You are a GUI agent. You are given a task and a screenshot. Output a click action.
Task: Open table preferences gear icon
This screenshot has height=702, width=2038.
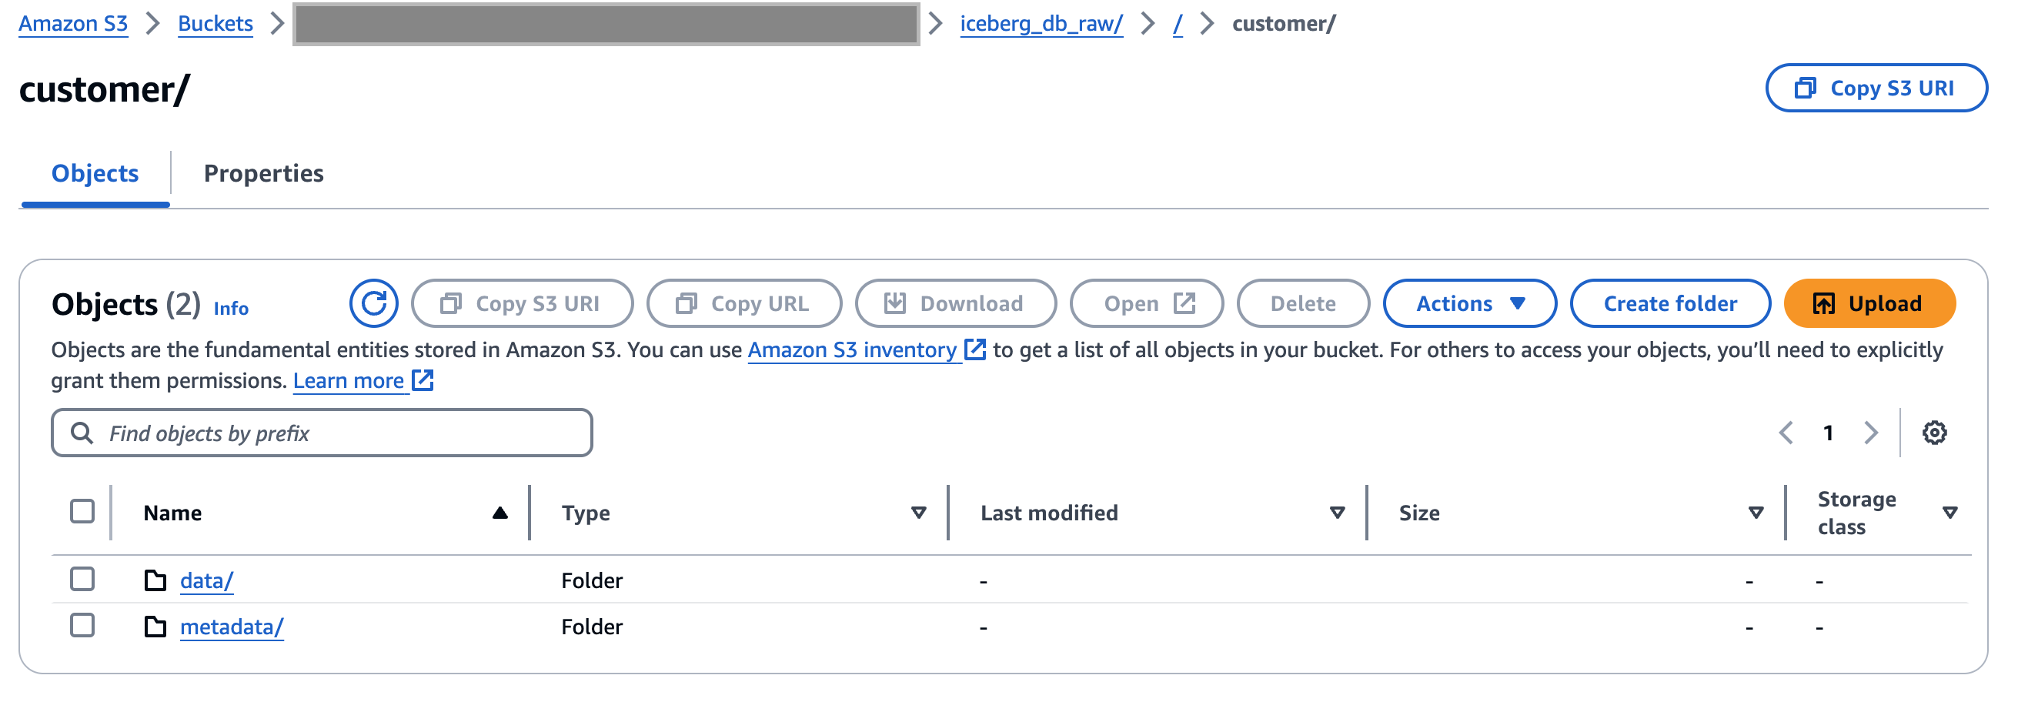(1933, 433)
